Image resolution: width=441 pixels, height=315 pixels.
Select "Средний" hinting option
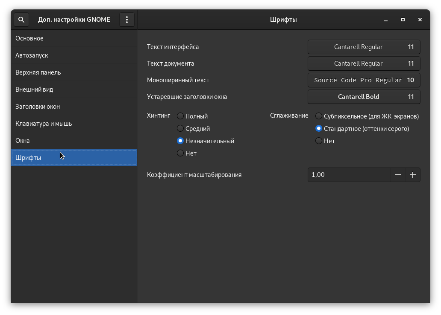coord(180,128)
